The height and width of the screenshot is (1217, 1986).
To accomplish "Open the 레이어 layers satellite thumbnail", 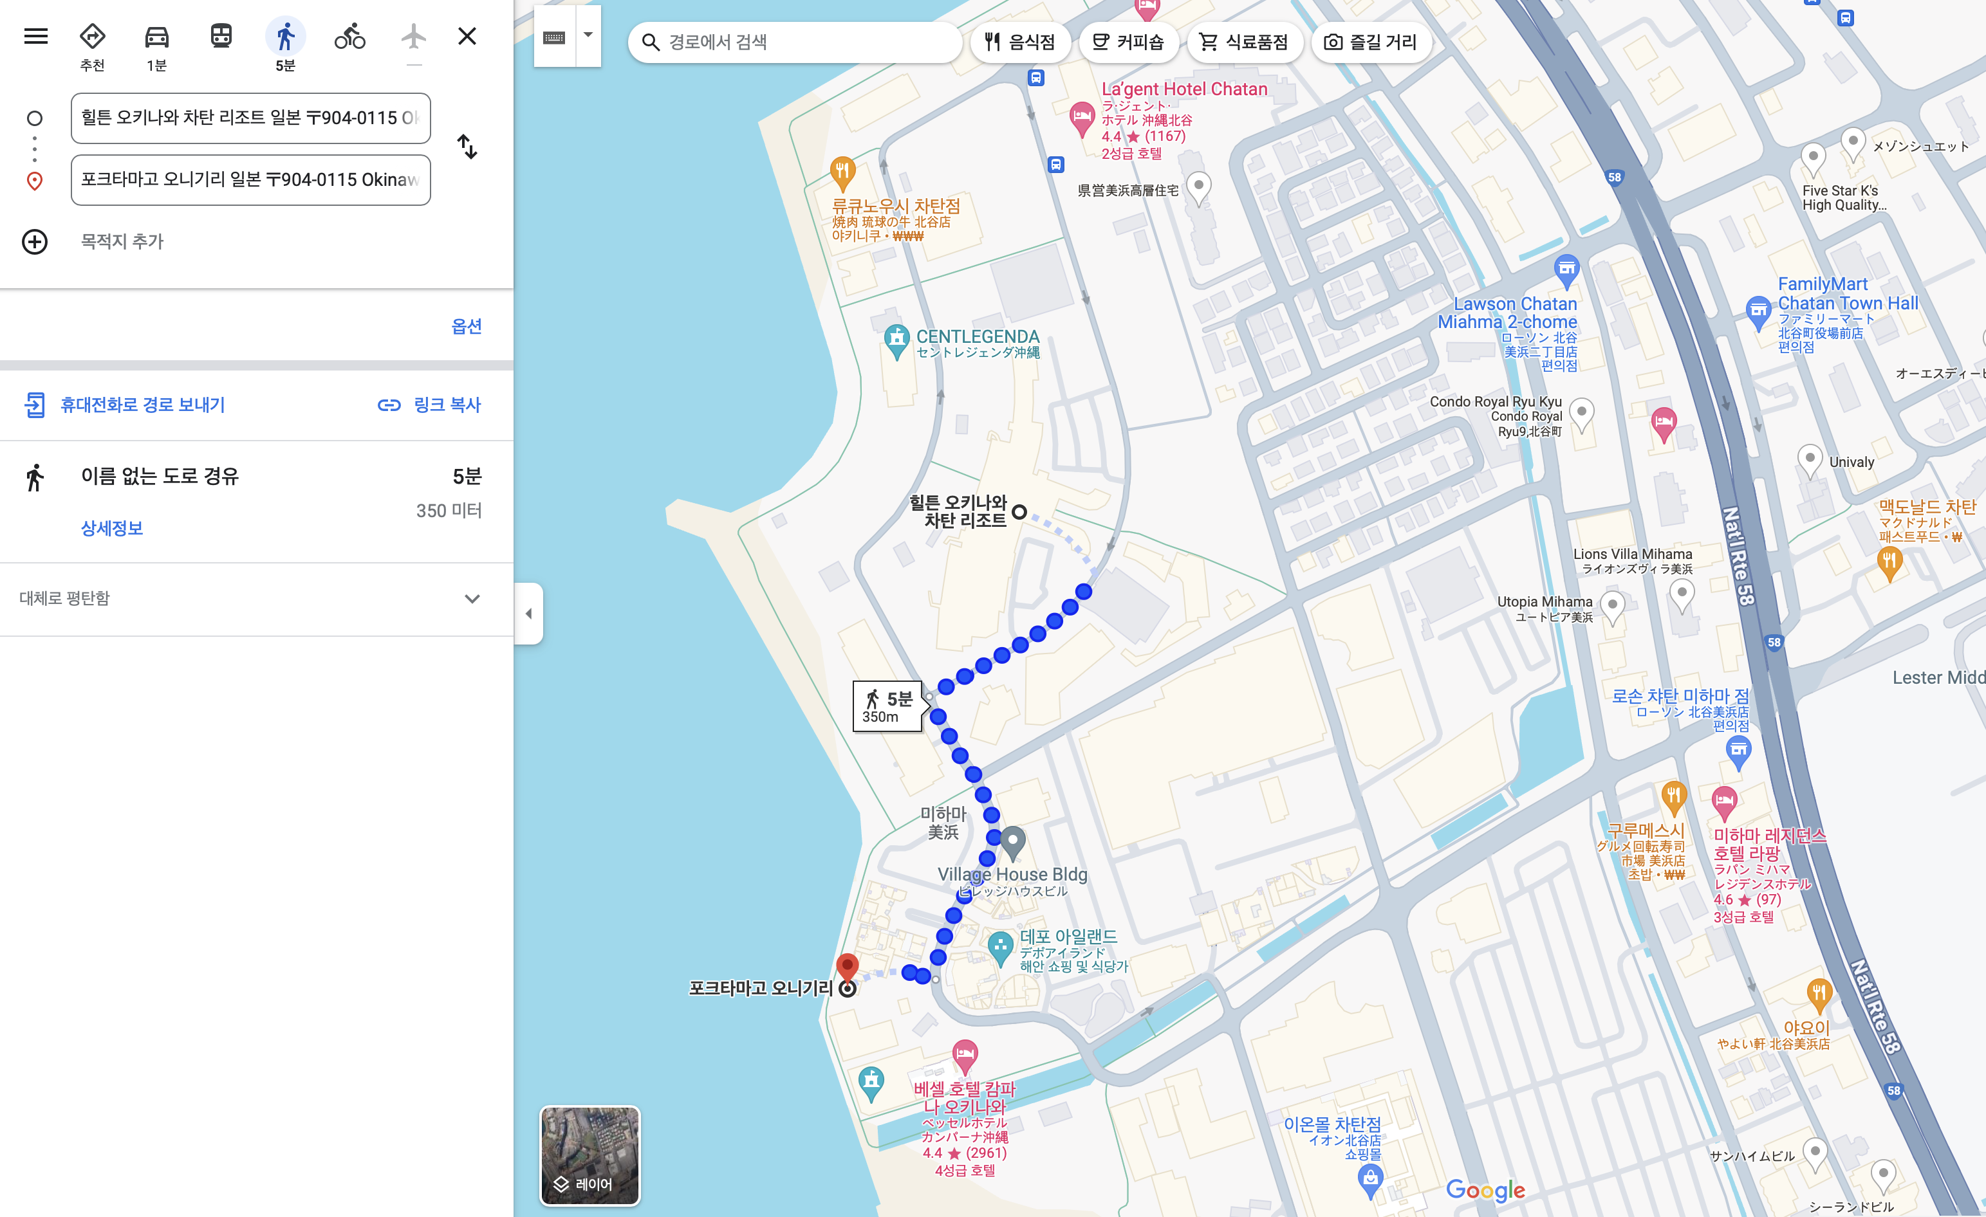I will tap(590, 1156).
